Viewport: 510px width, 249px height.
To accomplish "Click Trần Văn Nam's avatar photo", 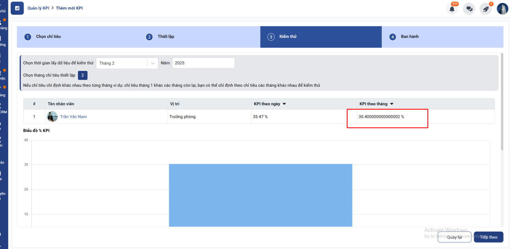I will tap(52, 117).
